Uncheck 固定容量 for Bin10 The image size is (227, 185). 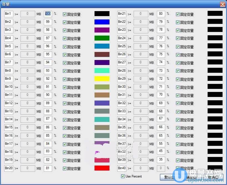pyautogui.click(x=65, y=87)
